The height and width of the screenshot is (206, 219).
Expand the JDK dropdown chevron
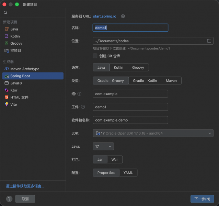(x=210, y=133)
